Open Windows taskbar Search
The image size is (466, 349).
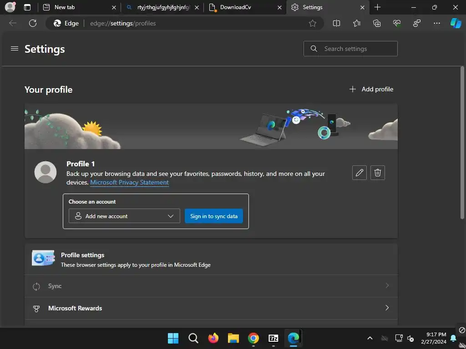point(193,338)
